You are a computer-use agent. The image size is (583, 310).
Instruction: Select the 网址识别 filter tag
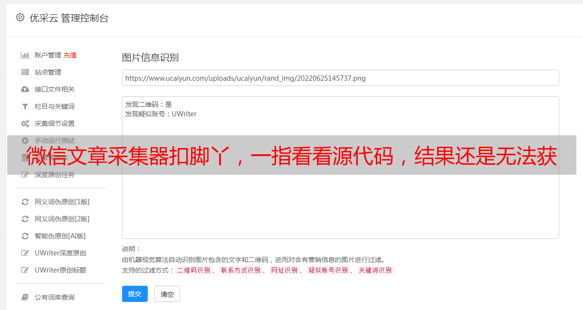point(284,270)
